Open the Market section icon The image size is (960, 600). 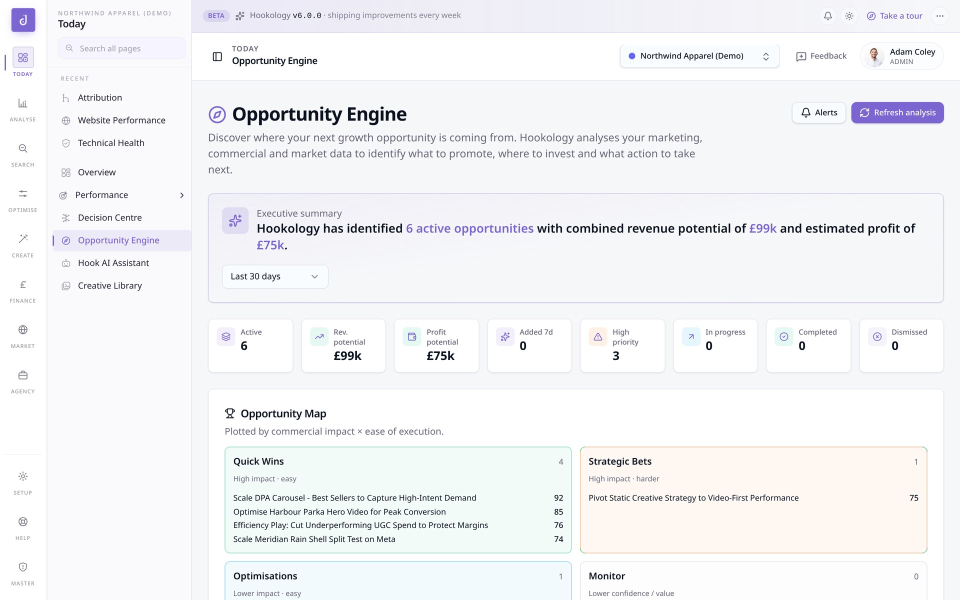23,330
